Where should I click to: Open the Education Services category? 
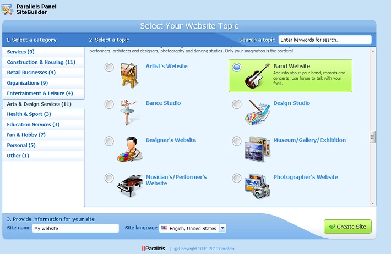(x=33, y=125)
